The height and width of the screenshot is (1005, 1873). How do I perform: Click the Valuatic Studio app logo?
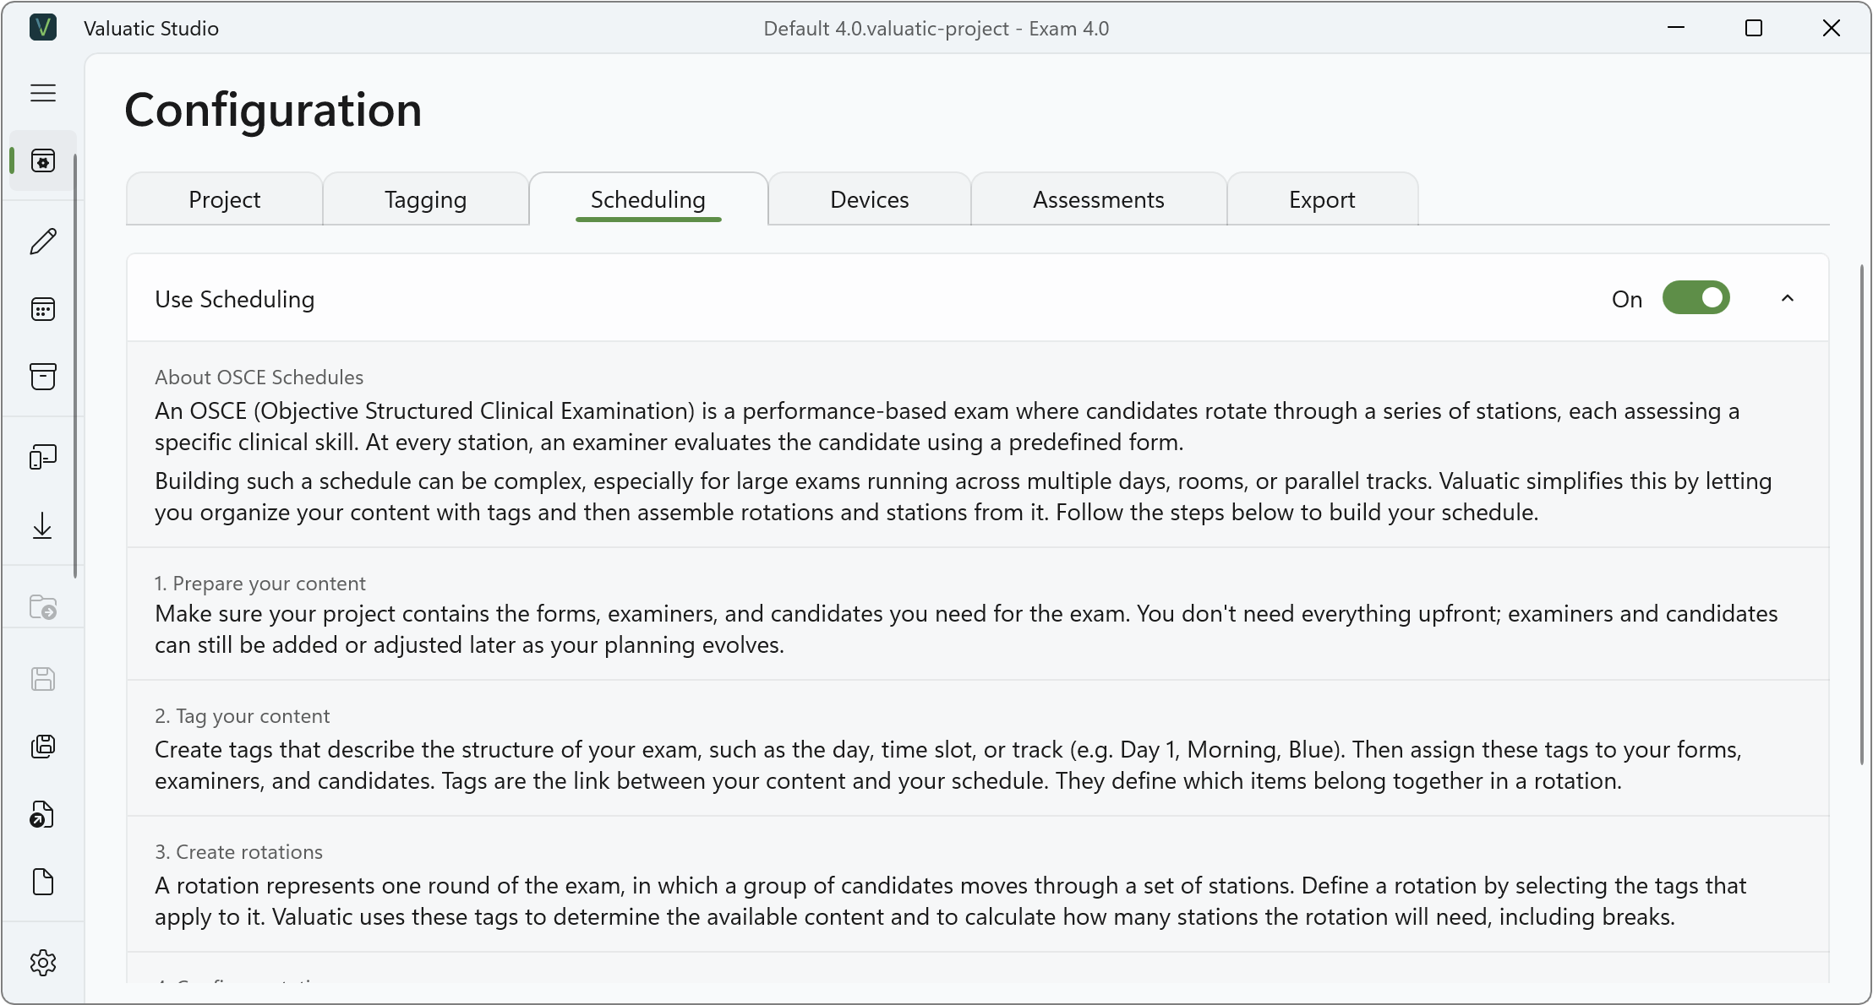pos(43,28)
